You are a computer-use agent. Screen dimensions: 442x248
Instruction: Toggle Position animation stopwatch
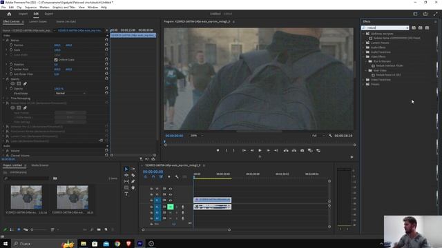coord(11,45)
